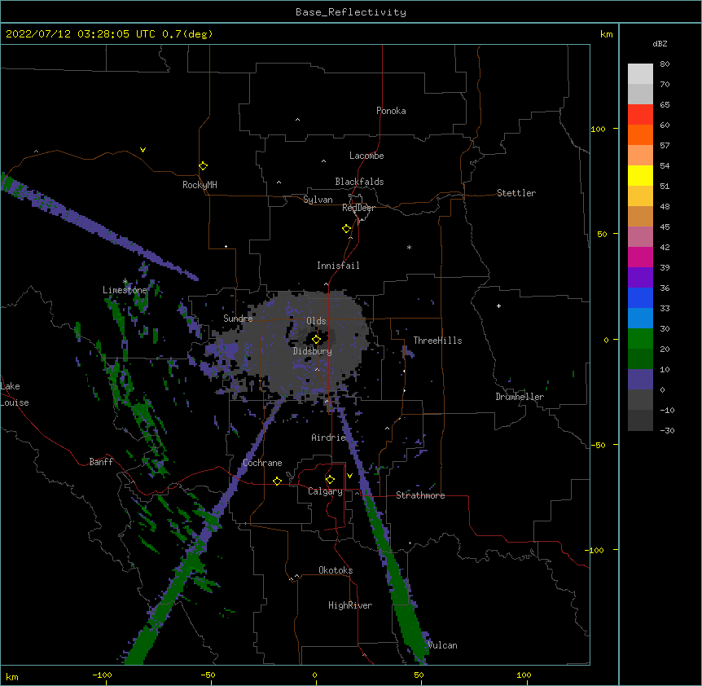Screen dimensions: 702x686
Task: Click the RedDeer city label
Action: [358, 208]
